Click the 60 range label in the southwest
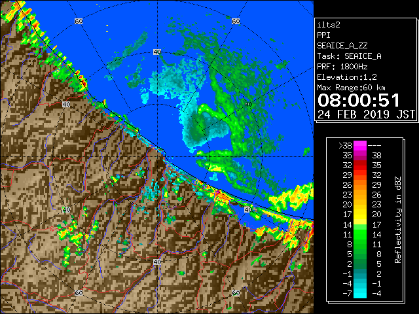This screenshot has width=419, height=314. point(79,293)
